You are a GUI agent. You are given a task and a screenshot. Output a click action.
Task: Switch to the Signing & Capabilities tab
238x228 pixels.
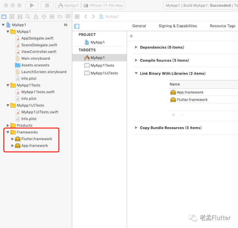[178, 26]
